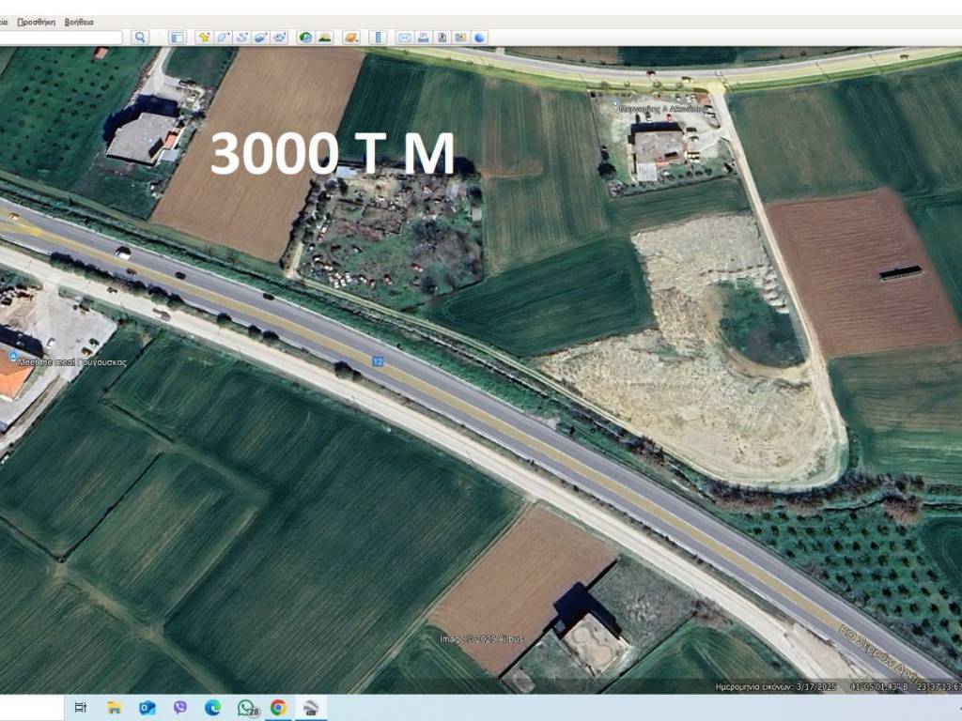
Task: Start the Record Tour tool
Action: pyautogui.click(x=279, y=38)
